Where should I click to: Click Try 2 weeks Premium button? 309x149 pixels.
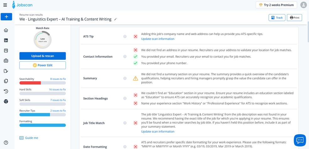(276, 5)
